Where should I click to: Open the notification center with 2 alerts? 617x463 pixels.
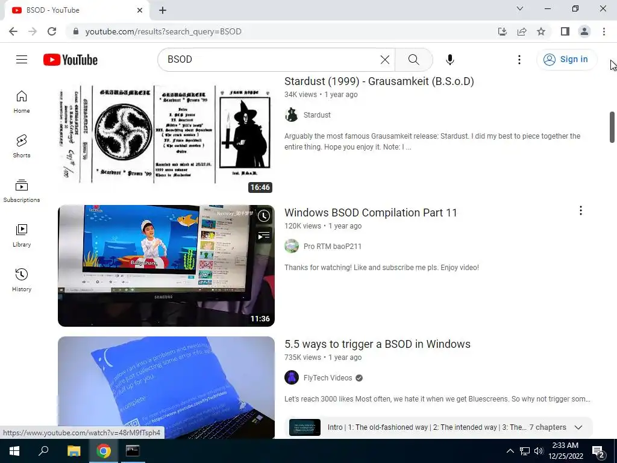[598, 452]
